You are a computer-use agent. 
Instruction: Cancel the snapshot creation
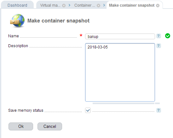click(50, 126)
